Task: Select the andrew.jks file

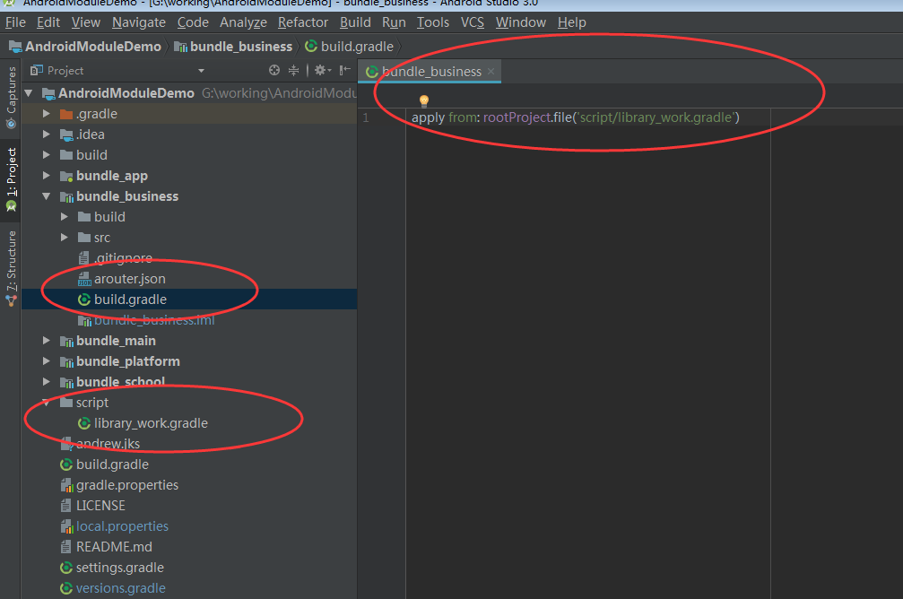Action: pos(108,444)
